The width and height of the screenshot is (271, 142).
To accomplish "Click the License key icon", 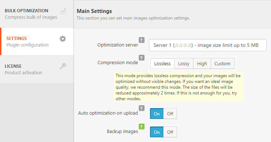I will coord(63,66).
